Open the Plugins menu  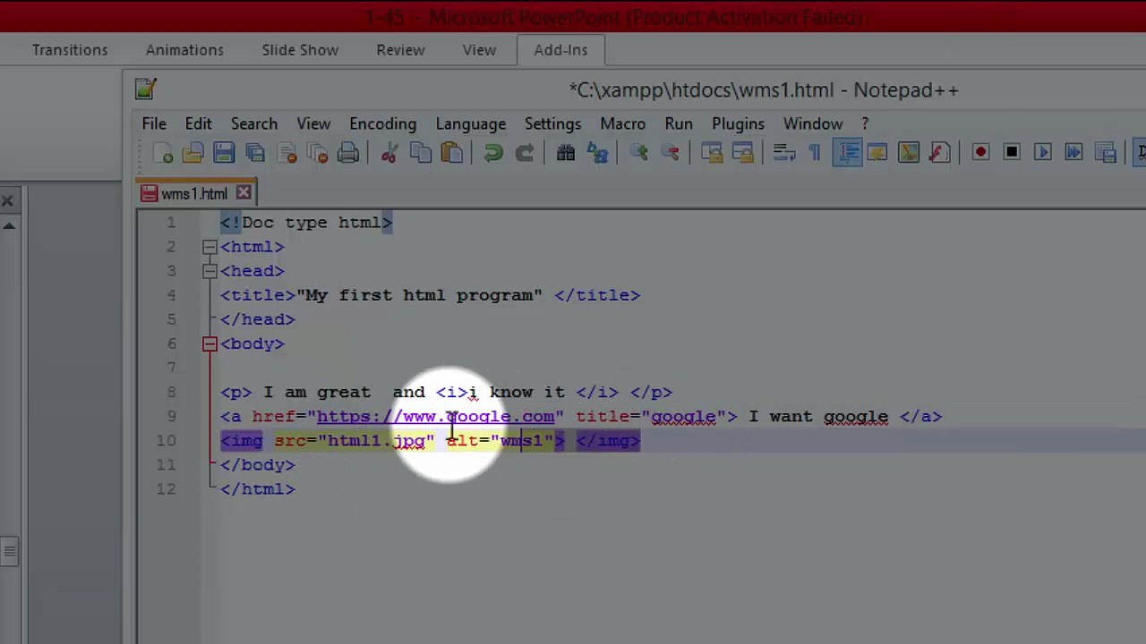click(738, 123)
